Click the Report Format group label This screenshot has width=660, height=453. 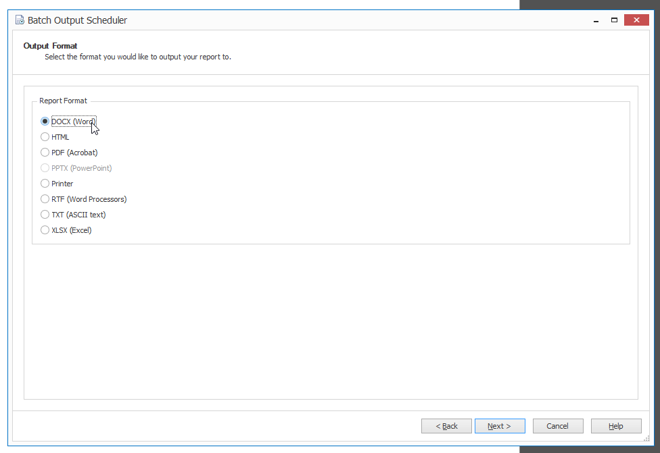coord(63,101)
